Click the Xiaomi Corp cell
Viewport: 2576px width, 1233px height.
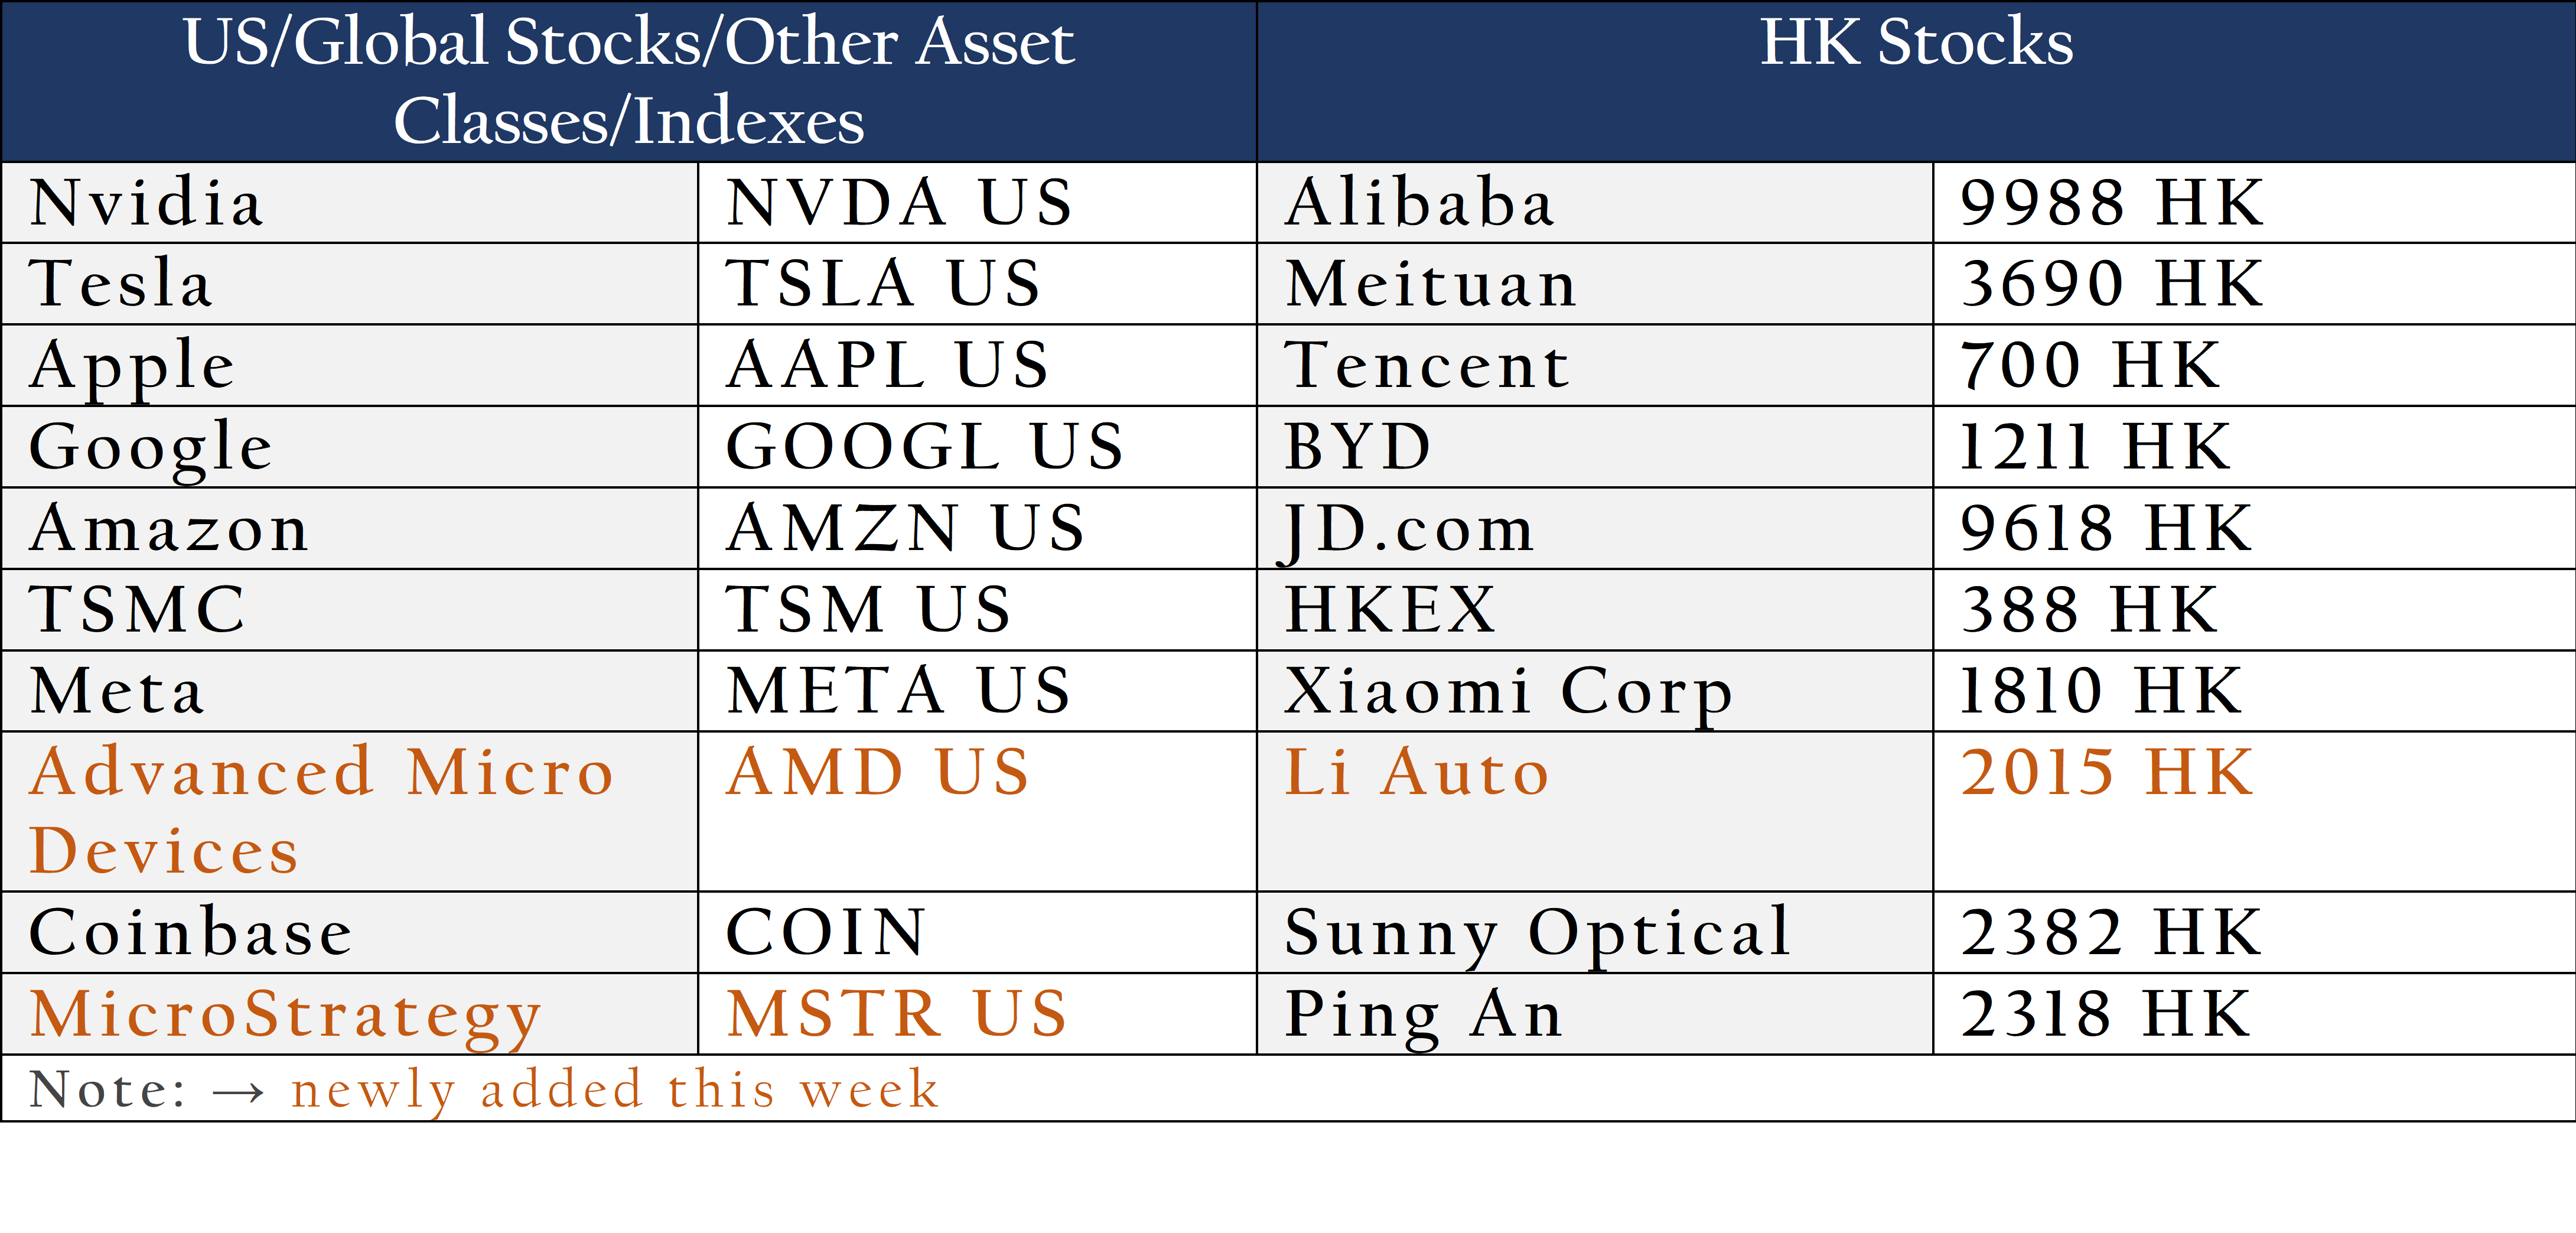1508,690
